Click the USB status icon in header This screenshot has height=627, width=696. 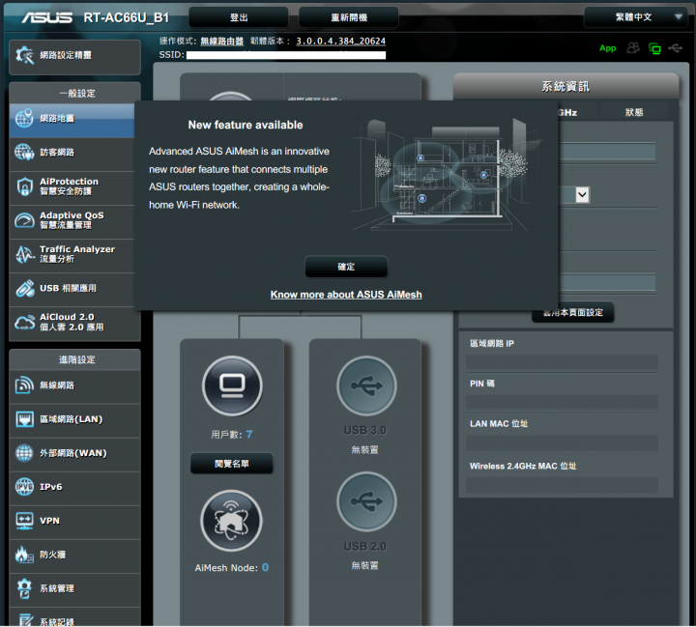point(675,48)
